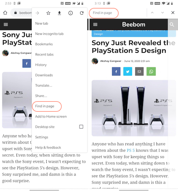Share article by email icon

(x=139, y=71)
